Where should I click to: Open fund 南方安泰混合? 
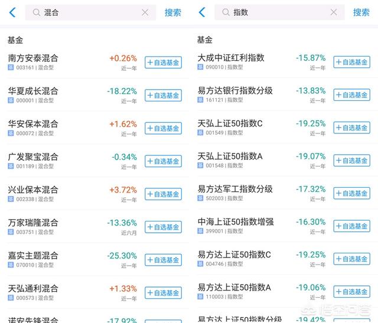(x=33, y=58)
